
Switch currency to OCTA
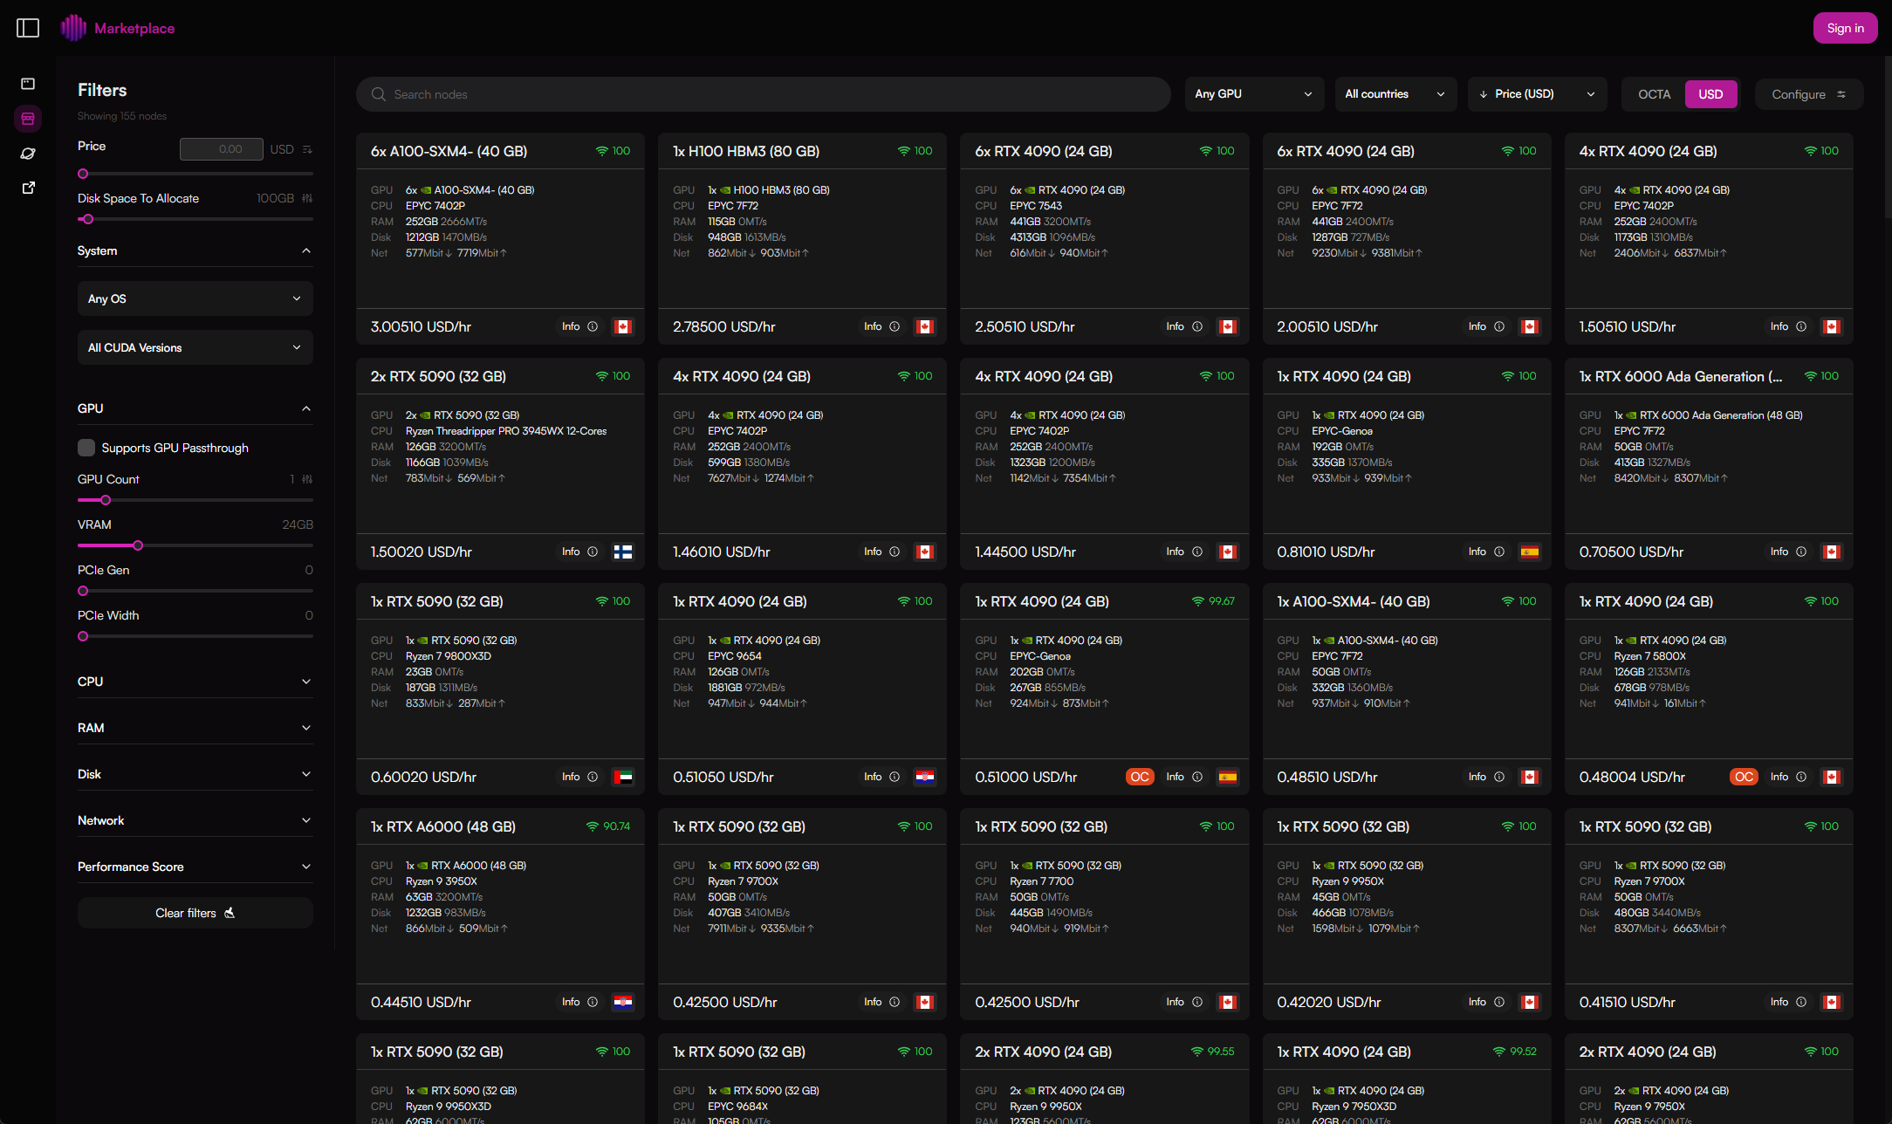1654,94
